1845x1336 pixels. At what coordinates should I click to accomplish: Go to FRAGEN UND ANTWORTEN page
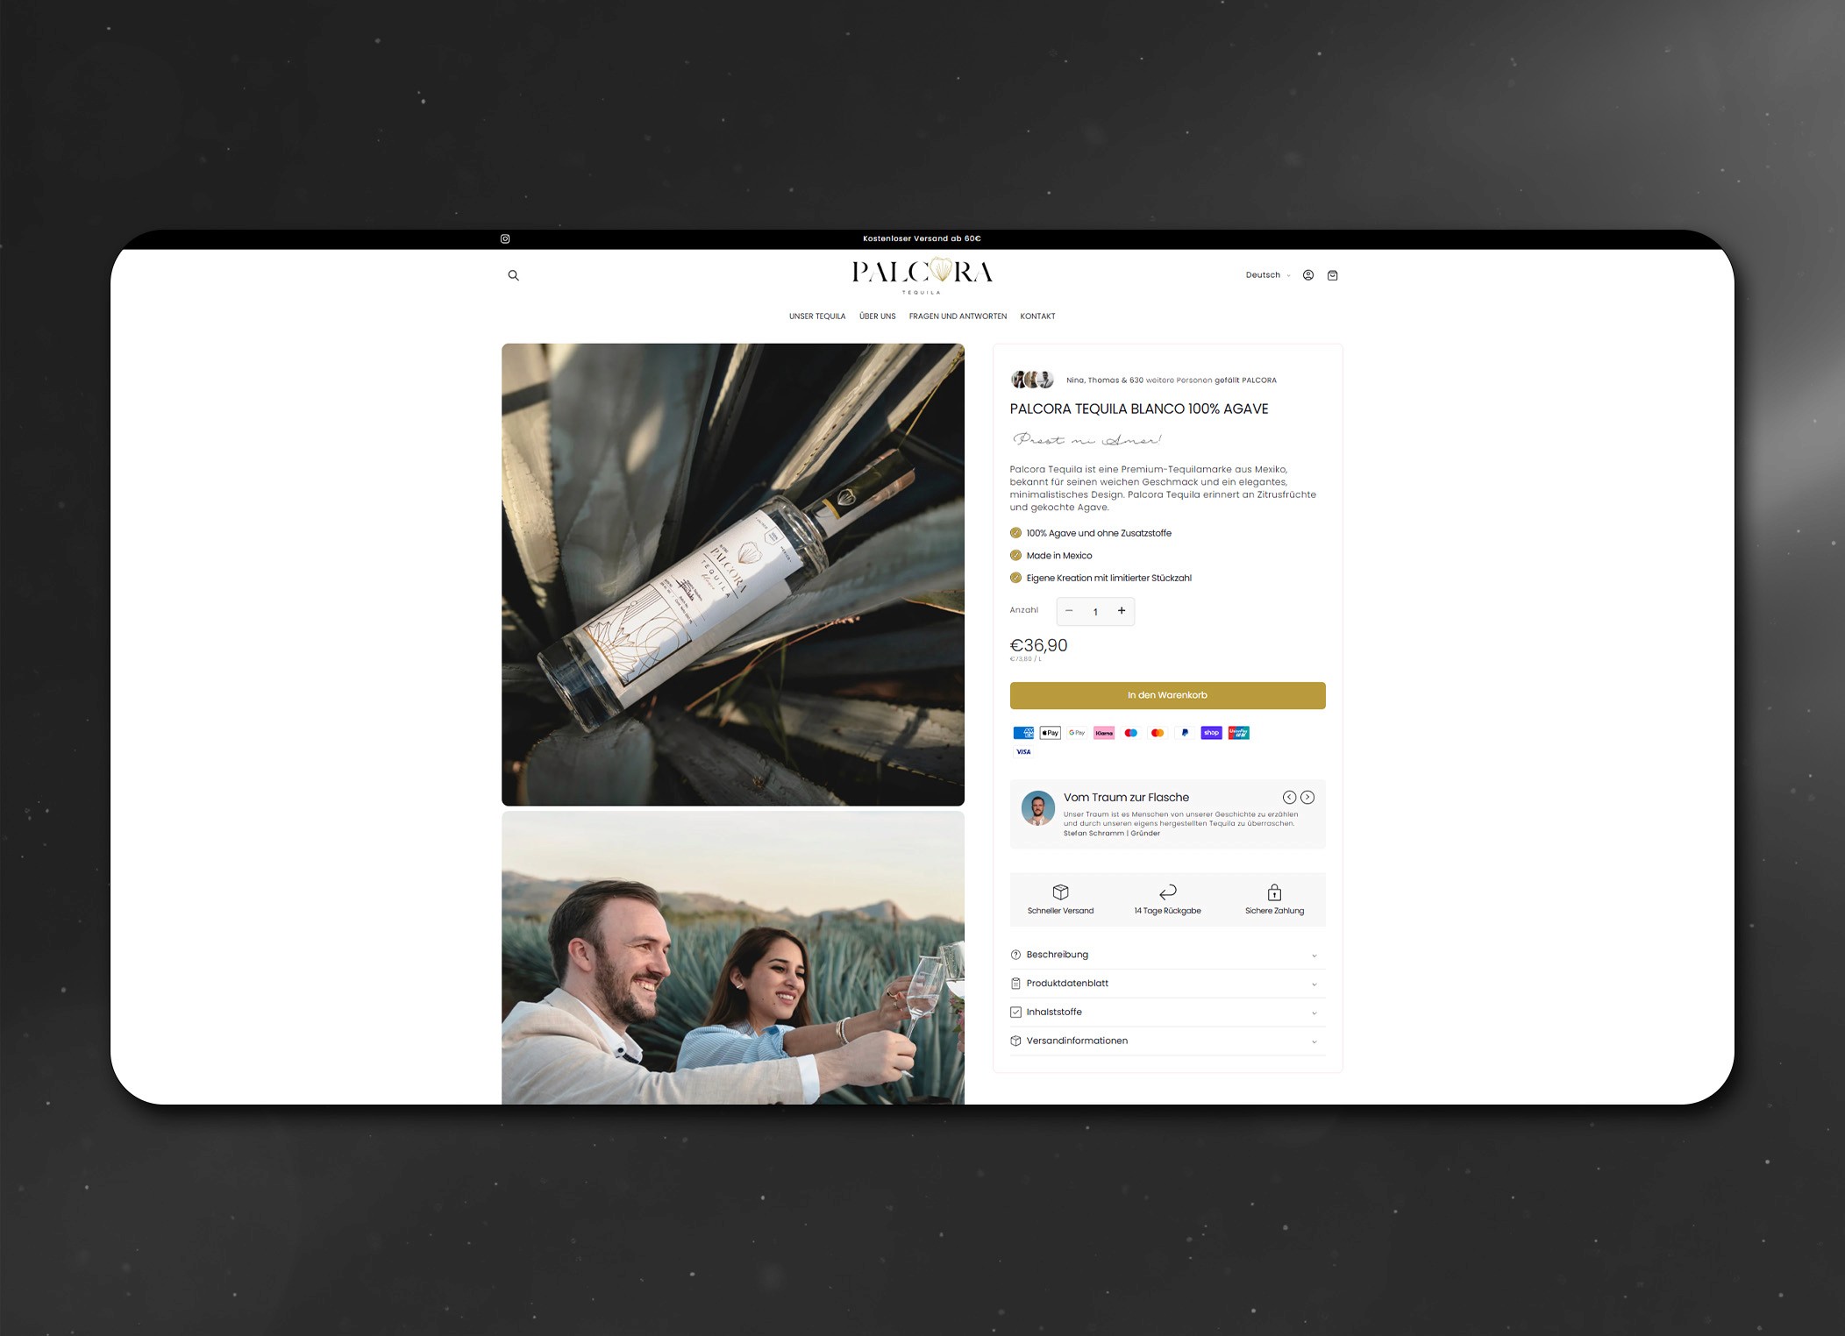(x=958, y=316)
